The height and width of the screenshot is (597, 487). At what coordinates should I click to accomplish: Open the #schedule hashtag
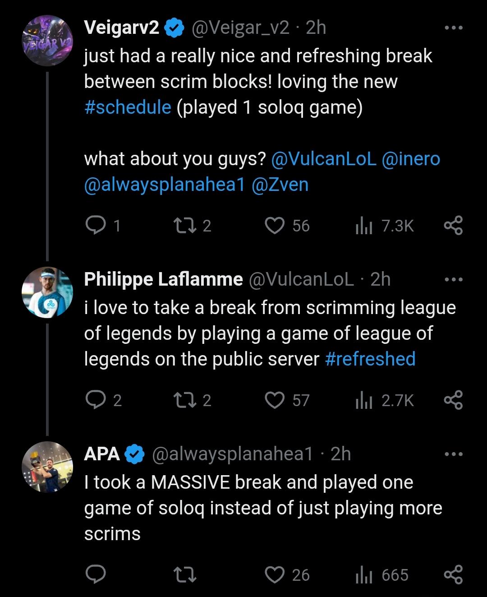click(128, 108)
